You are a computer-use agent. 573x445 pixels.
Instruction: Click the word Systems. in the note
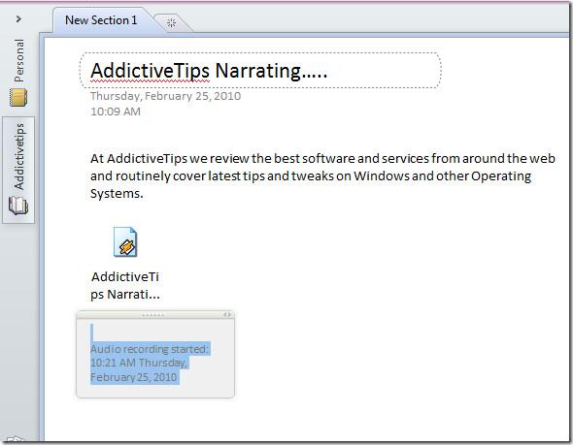[117, 193]
